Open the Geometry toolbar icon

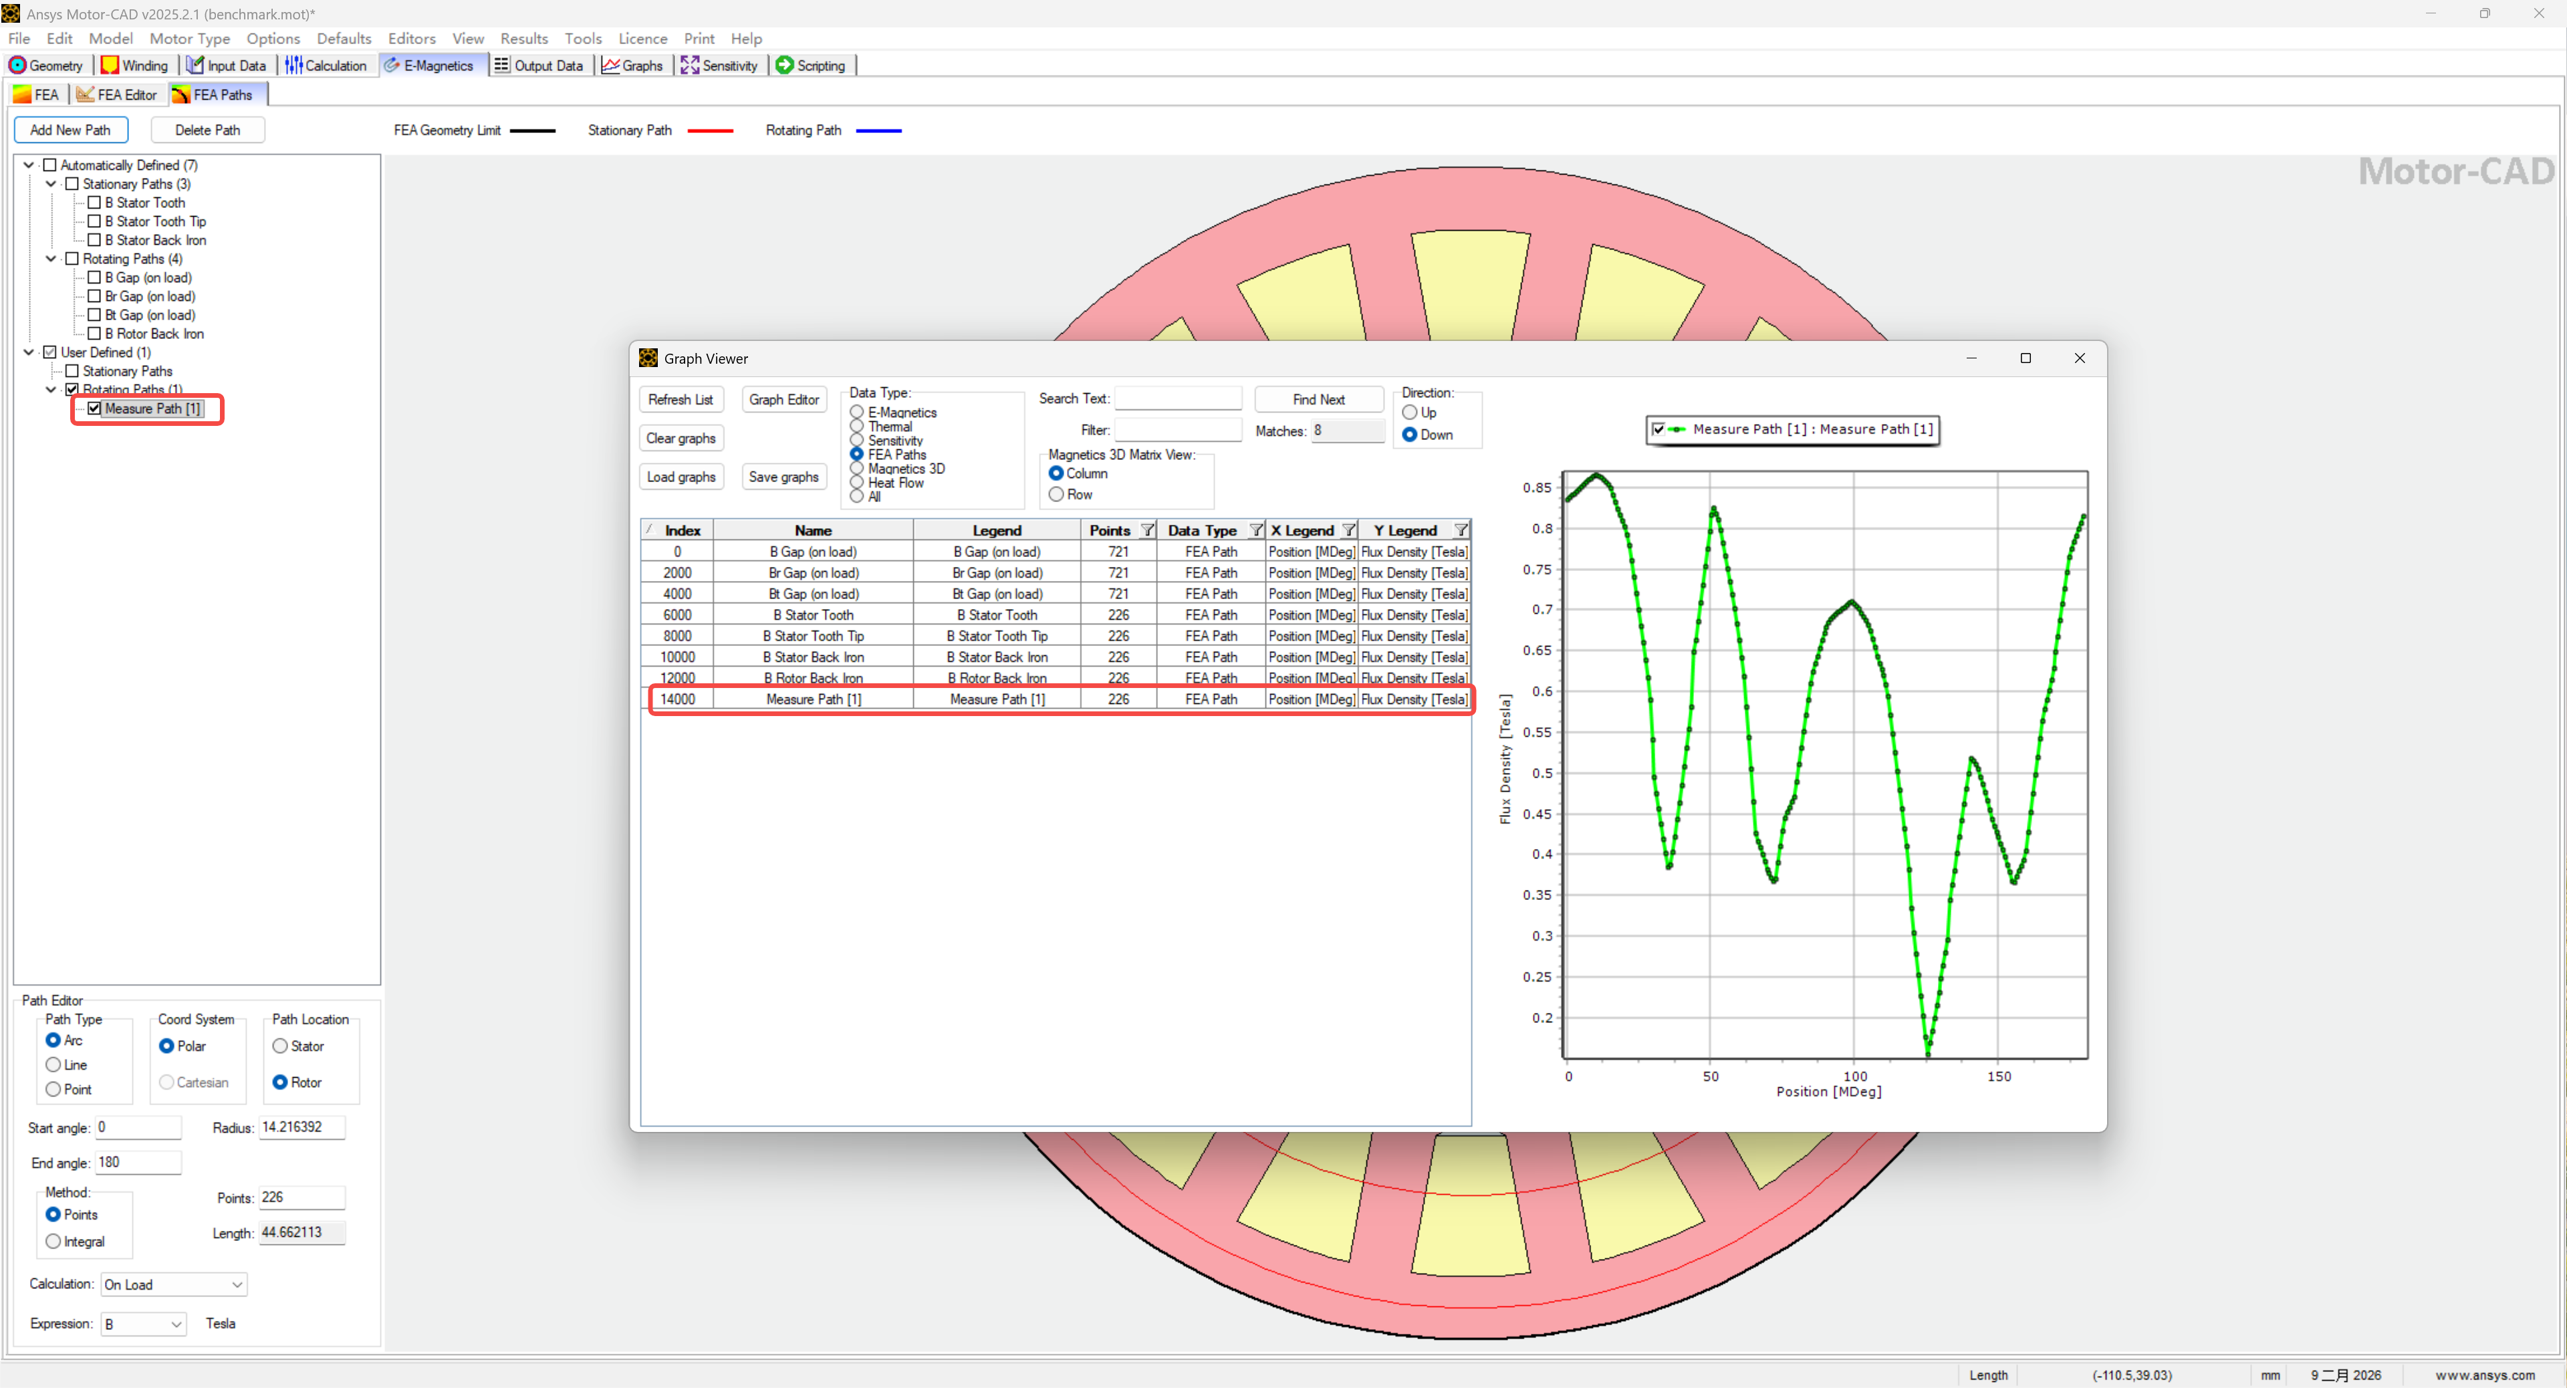coord(18,65)
